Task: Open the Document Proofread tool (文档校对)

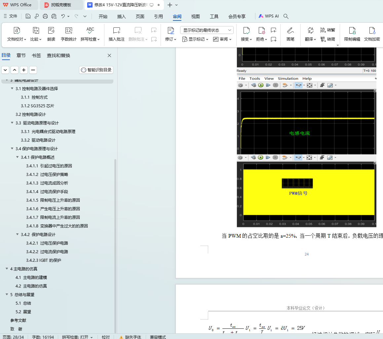Action: pos(17,34)
